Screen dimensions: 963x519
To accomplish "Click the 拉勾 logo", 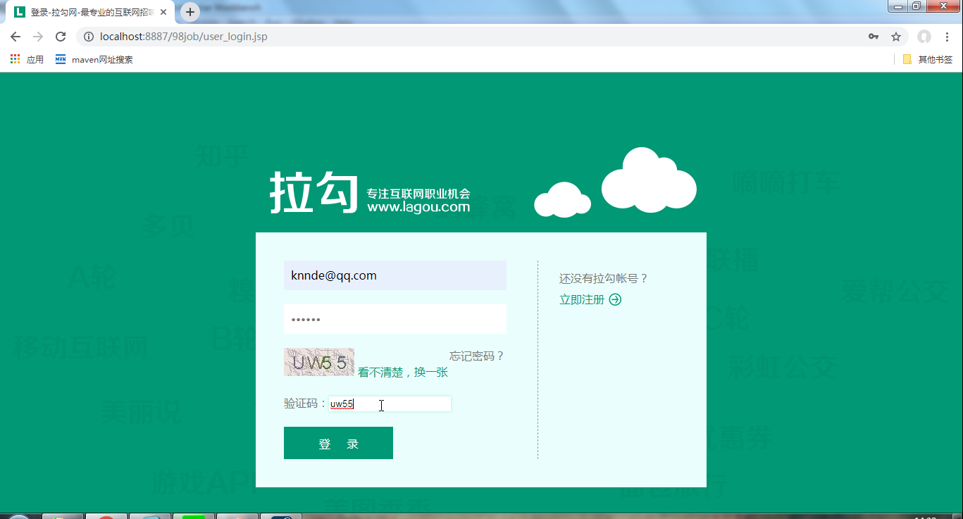I will click(314, 192).
